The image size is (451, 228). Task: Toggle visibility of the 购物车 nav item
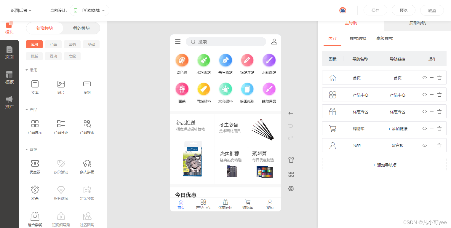425,128
